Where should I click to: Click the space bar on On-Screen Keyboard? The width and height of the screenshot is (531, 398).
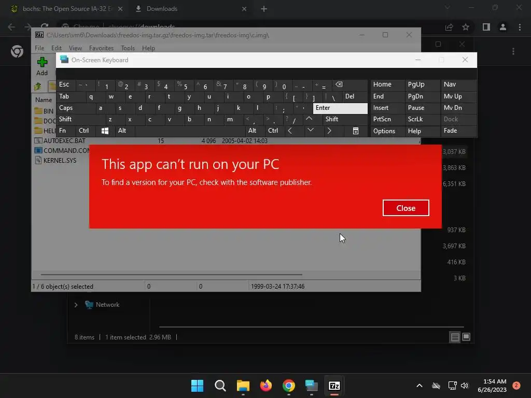[190, 131]
